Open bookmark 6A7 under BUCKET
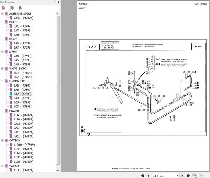This screenshot has width=210, height=178. pos(23,30)
